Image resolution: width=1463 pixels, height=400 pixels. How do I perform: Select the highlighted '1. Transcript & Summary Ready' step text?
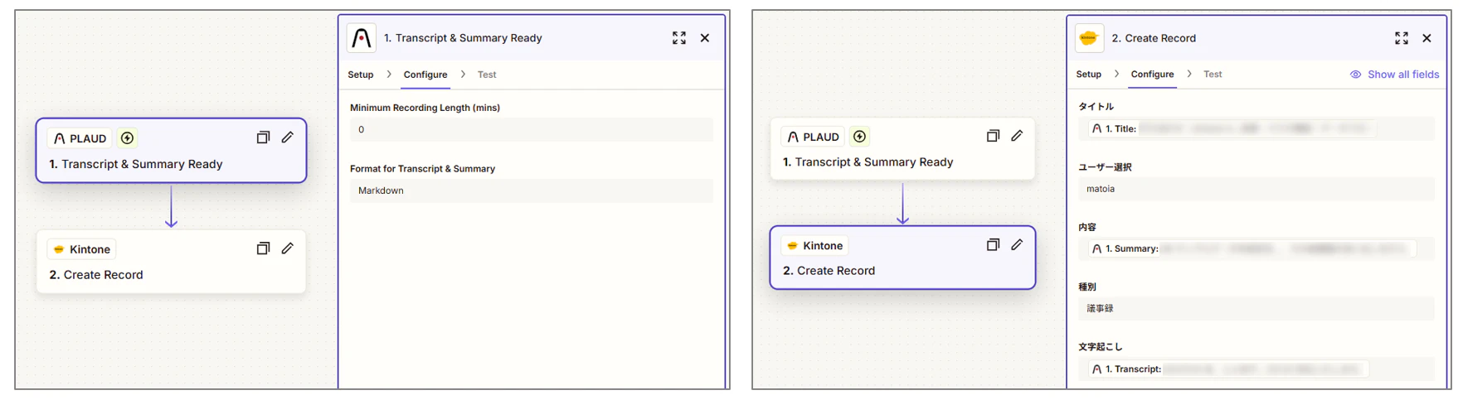(136, 164)
